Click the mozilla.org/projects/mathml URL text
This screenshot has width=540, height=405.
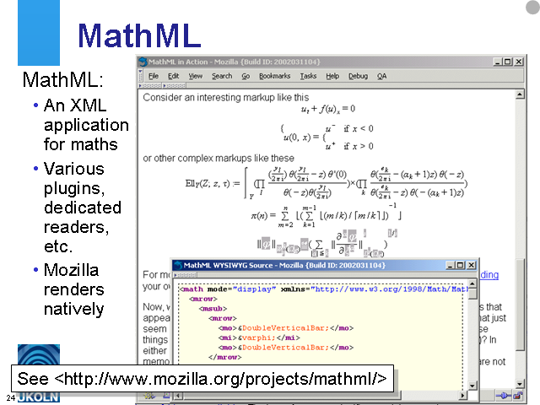pos(221,379)
